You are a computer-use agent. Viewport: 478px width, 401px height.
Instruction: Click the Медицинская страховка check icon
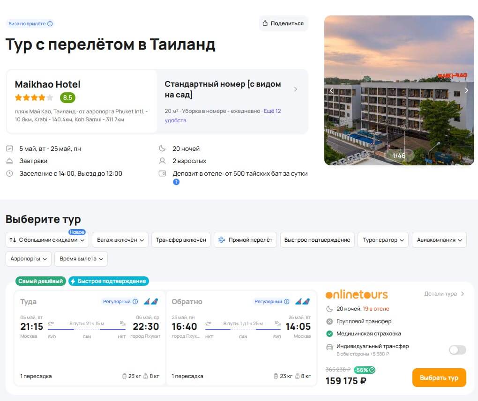329,334
